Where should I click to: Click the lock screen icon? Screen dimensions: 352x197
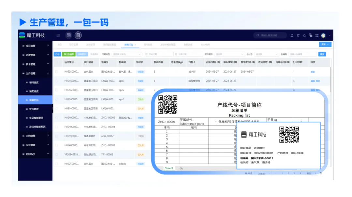click(x=292, y=35)
